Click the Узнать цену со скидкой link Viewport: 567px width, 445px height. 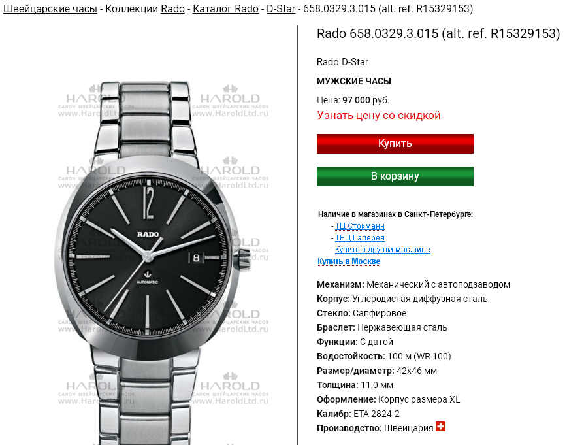[379, 115]
